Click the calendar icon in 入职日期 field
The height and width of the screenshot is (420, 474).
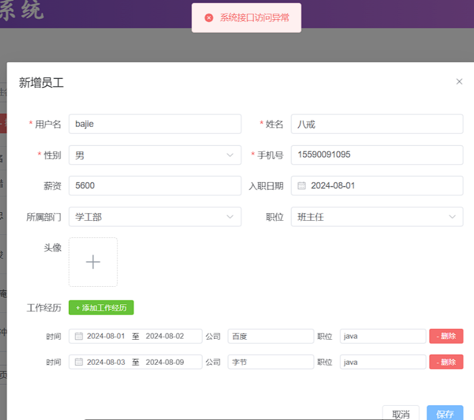(301, 186)
